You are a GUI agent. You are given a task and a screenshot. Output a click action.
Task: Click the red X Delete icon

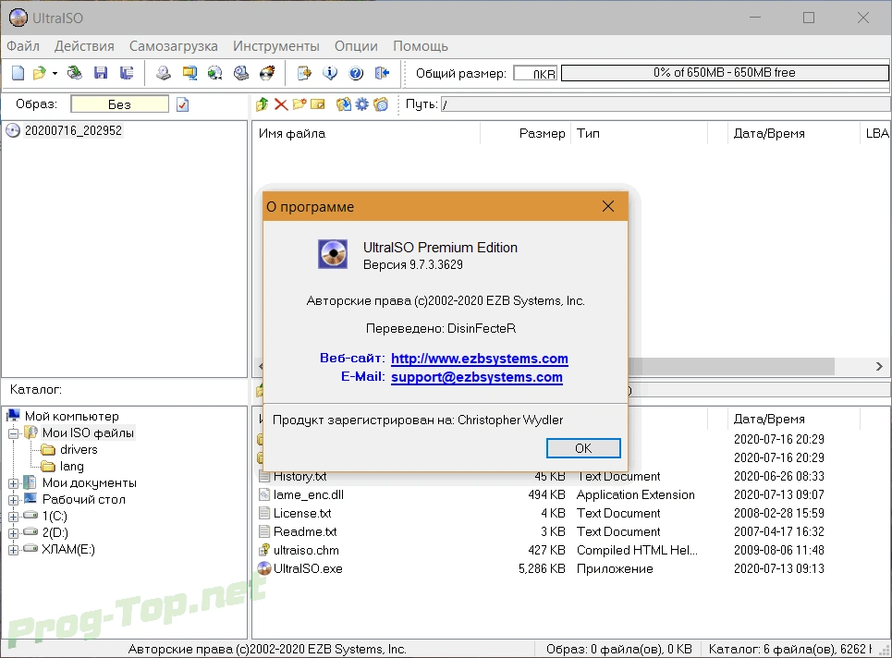(x=281, y=104)
